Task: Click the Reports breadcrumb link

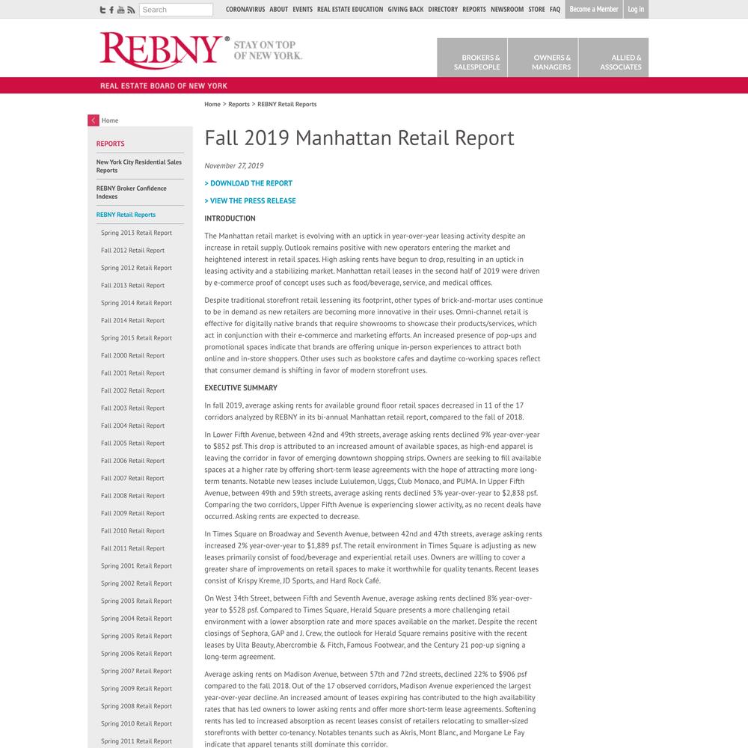Action: pyautogui.click(x=239, y=104)
